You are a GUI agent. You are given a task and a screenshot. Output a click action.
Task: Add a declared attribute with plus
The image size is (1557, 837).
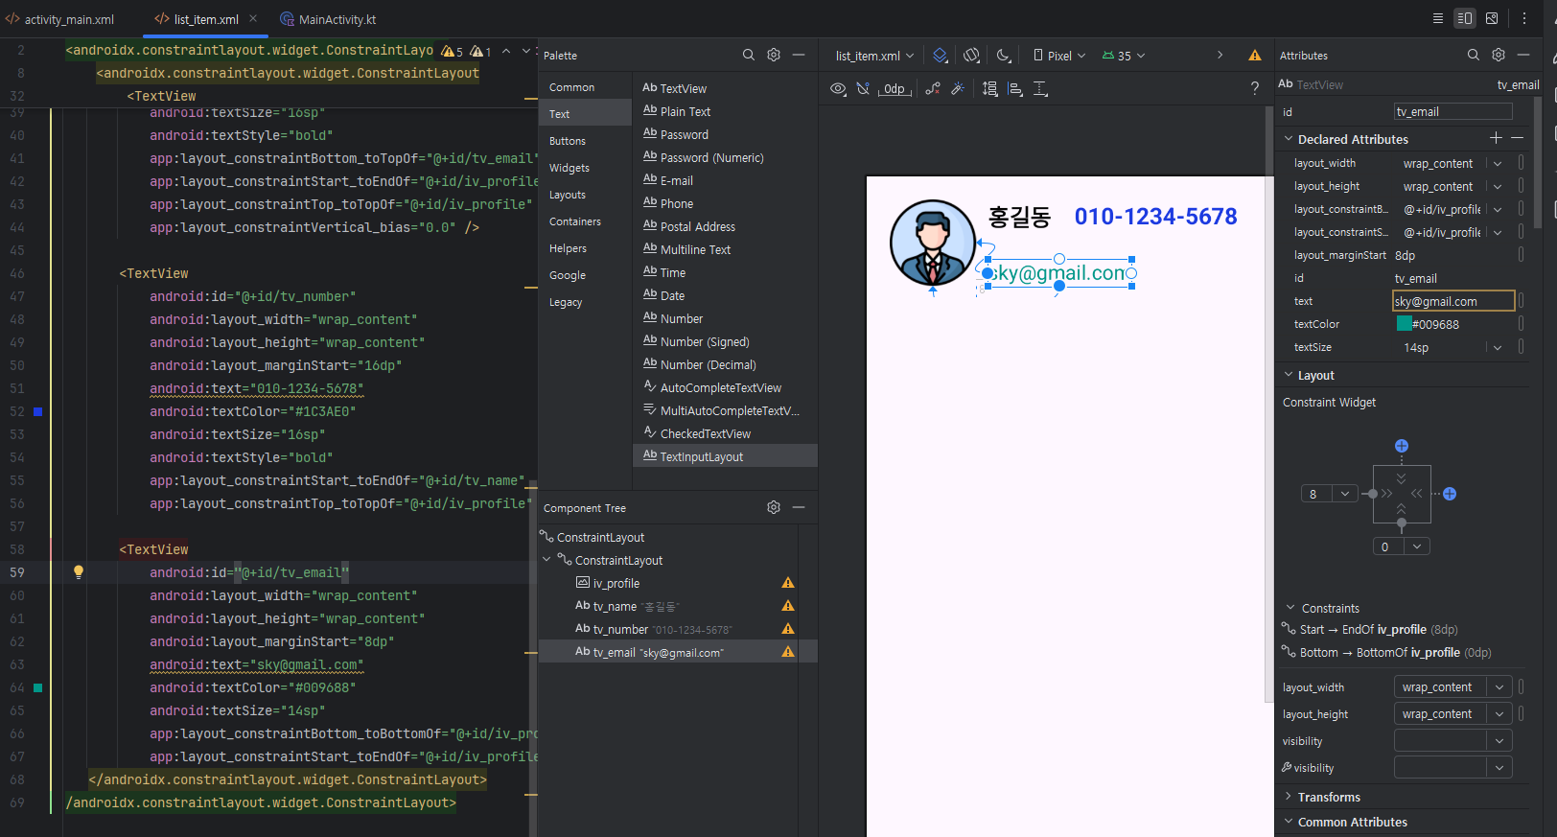tap(1496, 138)
